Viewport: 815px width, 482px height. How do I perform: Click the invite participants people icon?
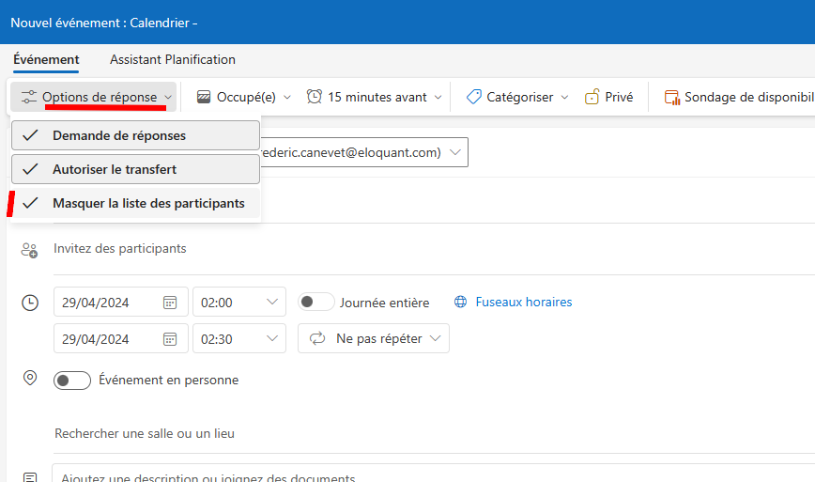pyautogui.click(x=29, y=250)
